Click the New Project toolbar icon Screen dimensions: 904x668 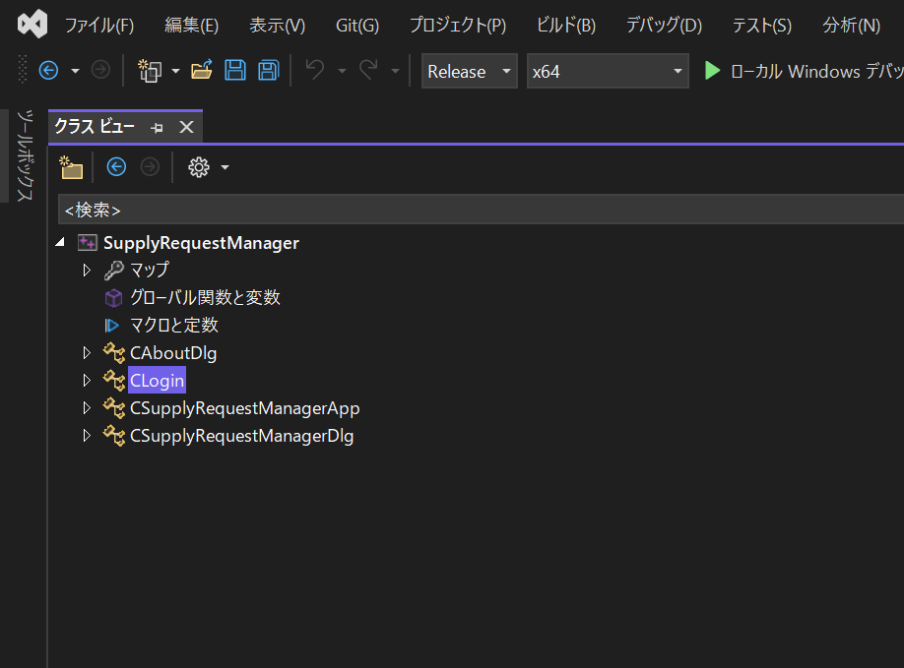(150, 71)
